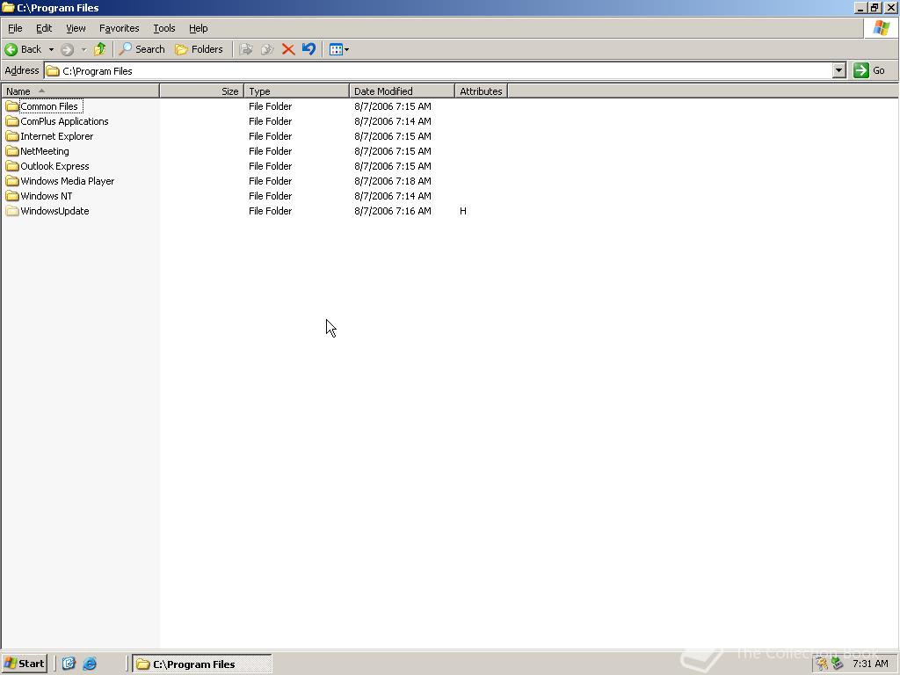Screen dimensions: 900x675
Task: Click File Folder type of NetMeeting row
Action: 271,151
